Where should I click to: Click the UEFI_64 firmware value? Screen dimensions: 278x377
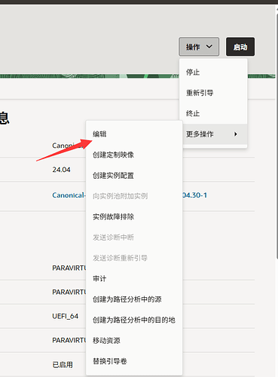pos(66,316)
